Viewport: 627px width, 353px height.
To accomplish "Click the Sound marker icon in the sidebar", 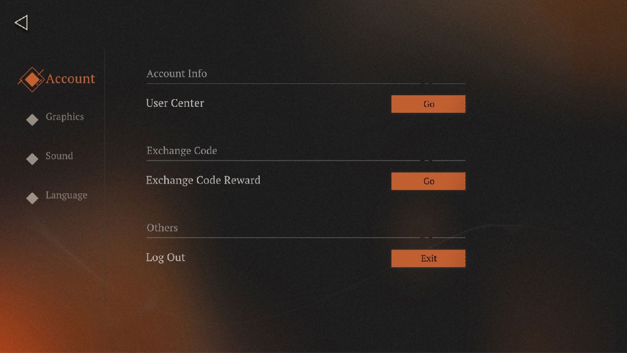I will 32,158.
